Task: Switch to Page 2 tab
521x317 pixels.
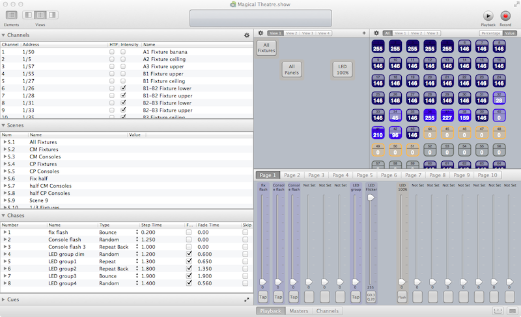Action: pyautogui.click(x=292, y=175)
